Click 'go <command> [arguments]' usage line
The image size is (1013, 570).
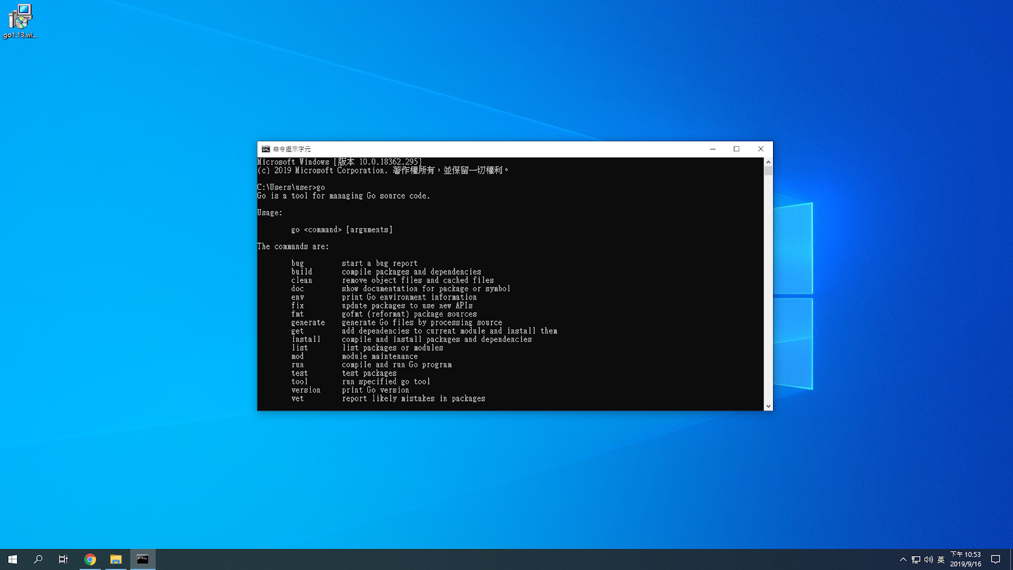(x=342, y=230)
